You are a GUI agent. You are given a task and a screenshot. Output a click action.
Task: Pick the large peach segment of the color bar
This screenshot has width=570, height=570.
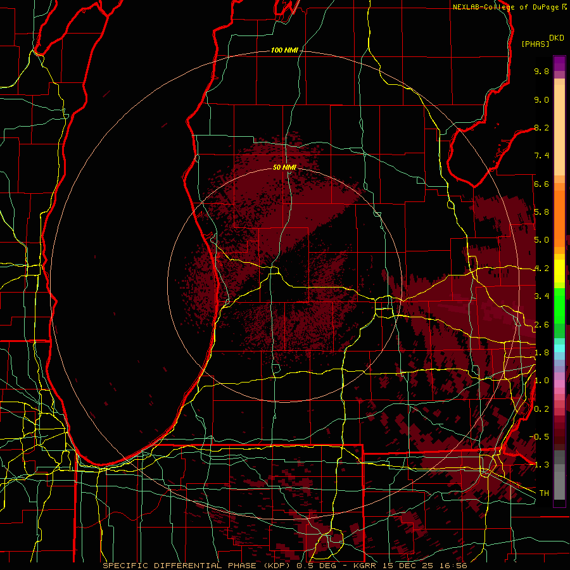tap(559, 130)
